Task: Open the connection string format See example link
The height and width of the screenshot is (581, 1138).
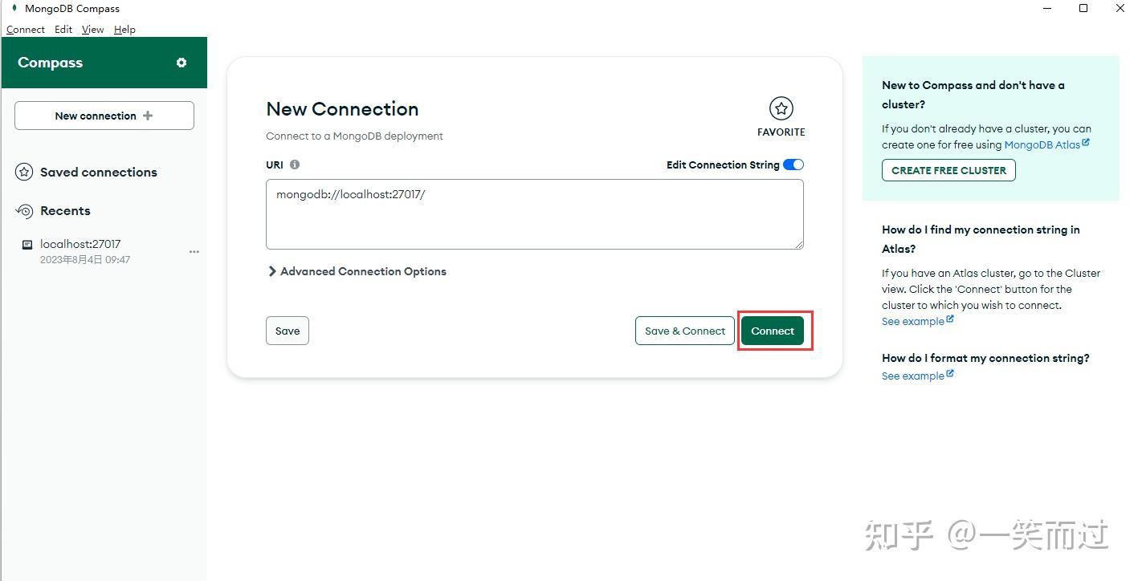Action: [912, 375]
